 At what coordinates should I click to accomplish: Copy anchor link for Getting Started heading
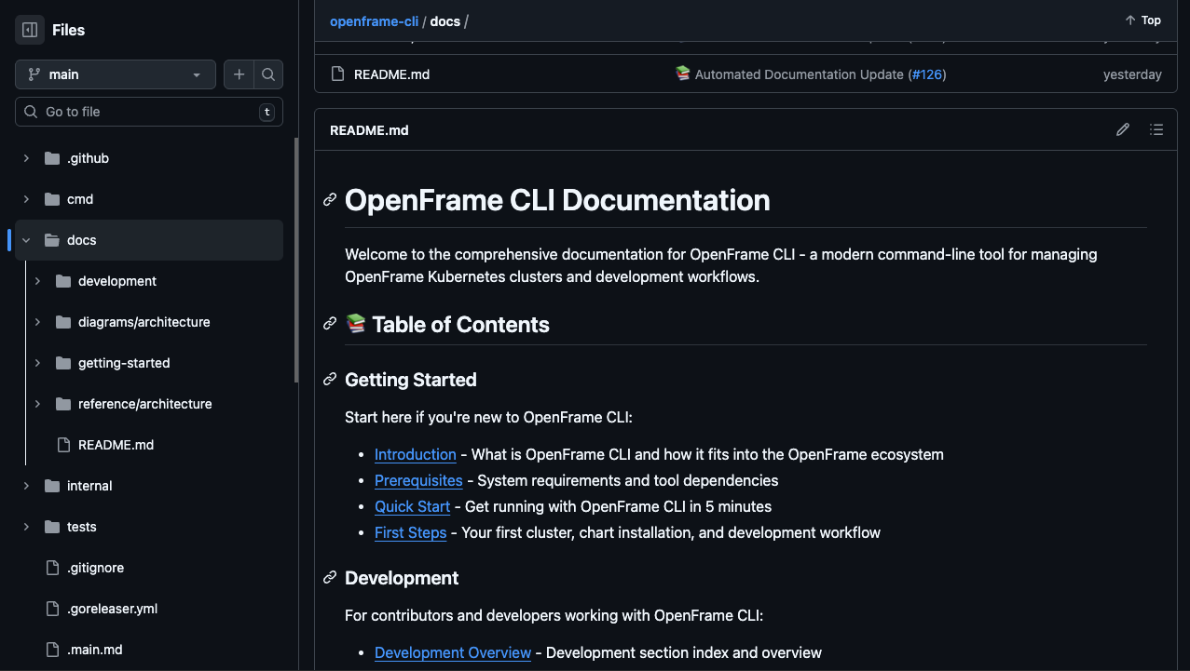point(330,380)
